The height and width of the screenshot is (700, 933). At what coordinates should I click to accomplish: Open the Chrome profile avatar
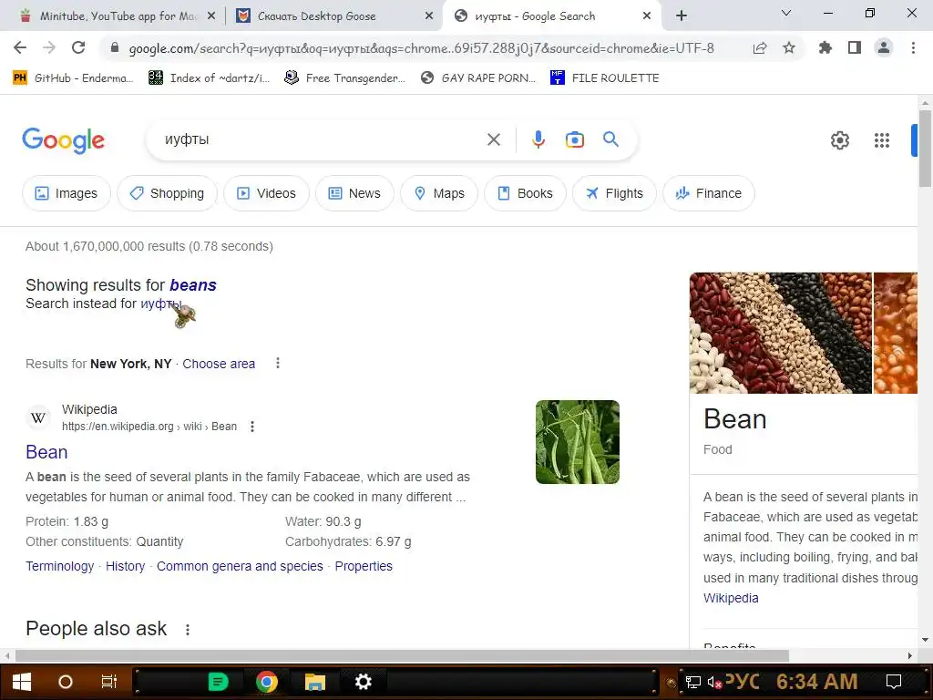tap(884, 47)
